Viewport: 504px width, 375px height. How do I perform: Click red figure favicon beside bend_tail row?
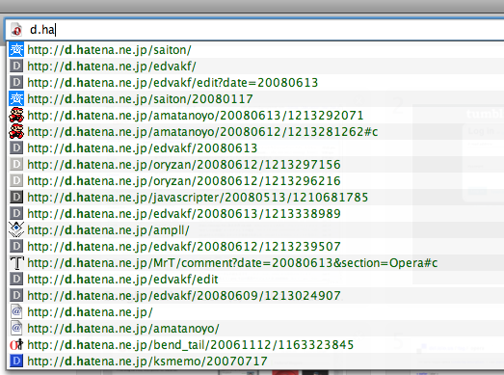(16, 345)
